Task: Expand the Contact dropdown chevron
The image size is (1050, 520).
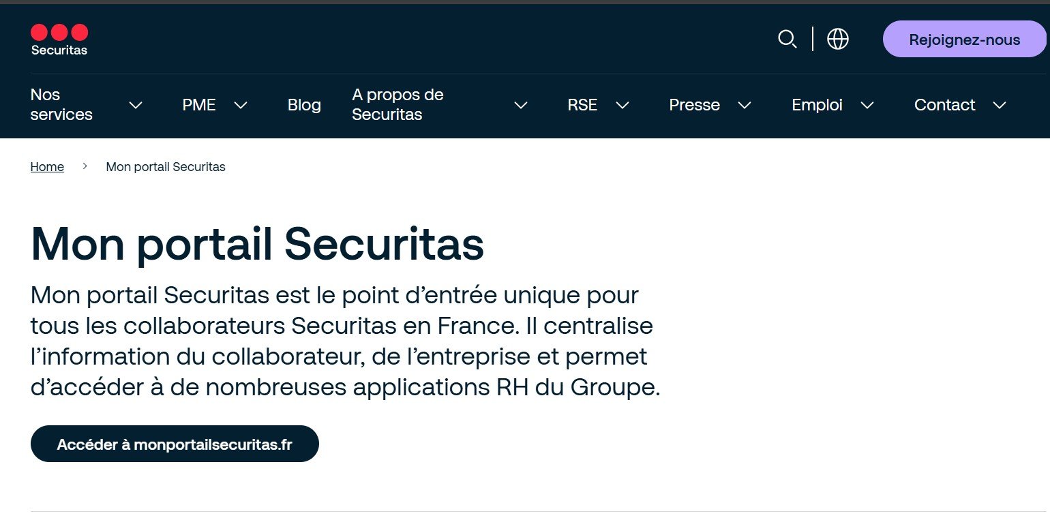Action: click(x=1000, y=105)
